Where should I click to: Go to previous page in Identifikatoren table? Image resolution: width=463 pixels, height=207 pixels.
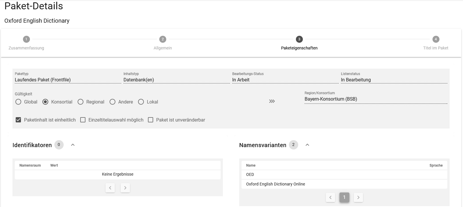(x=110, y=188)
